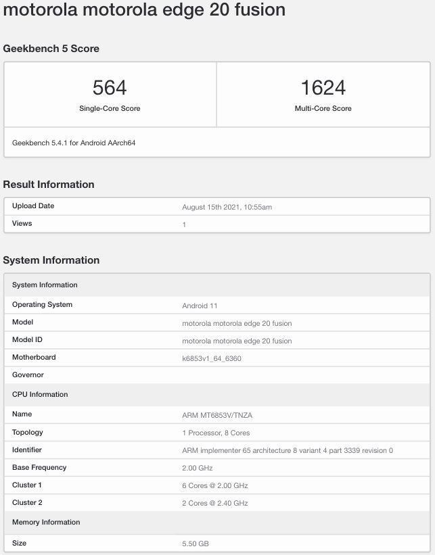Click the 'Upload Date' row label

pos(33,206)
